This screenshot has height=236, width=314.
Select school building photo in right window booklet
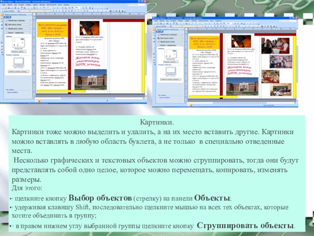(242, 86)
